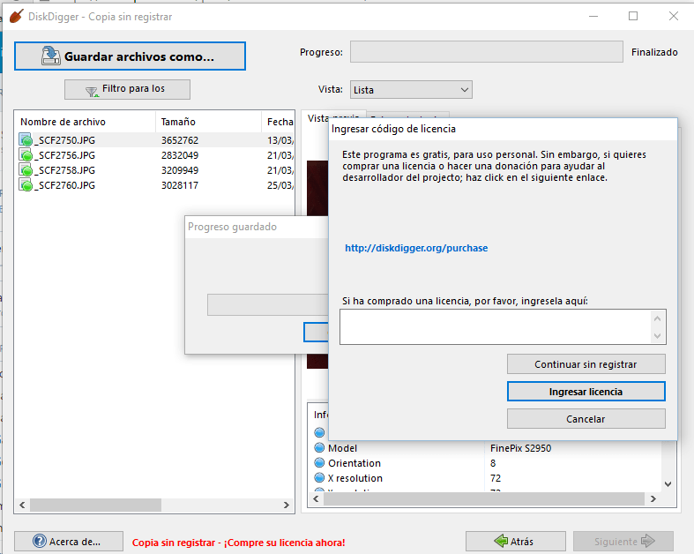
Task: Click the license code text field
Action: [496, 326]
